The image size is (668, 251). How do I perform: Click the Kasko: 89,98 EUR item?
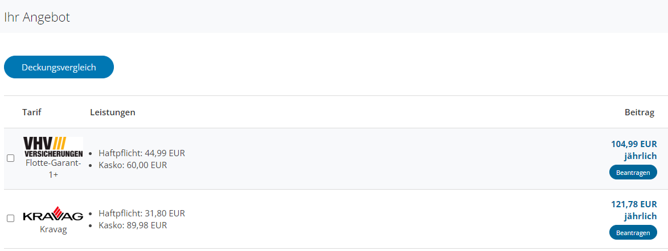[x=133, y=225]
